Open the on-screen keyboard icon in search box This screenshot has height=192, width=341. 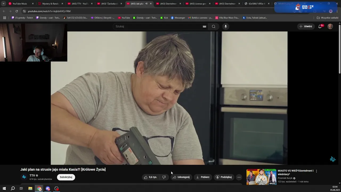coord(204,26)
